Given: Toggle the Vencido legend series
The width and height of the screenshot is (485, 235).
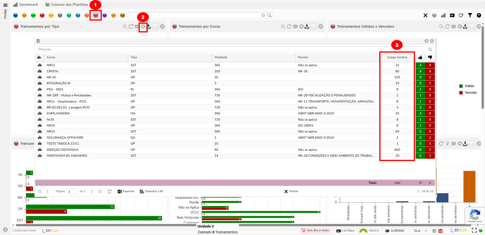Looking at the screenshot, I should (x=468, y=93).
